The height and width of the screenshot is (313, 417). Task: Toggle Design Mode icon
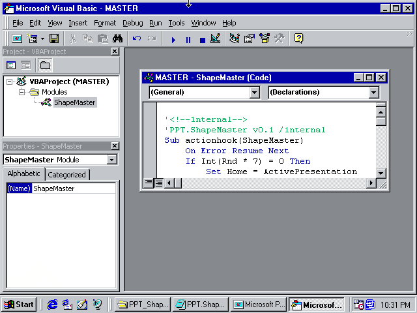click(x=216, y=38)
